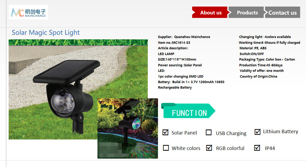
Task: Open the Products tab
Action: coord(247,12)
